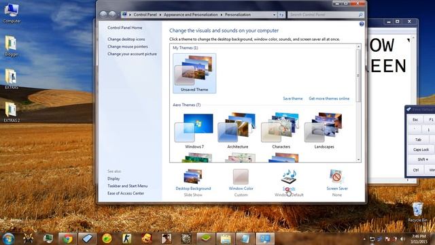Image resolution: width=435 pixels, height=245 pixels.
Task: Open the EXTRAS 2 folder icon
Action: click(12, 112)
